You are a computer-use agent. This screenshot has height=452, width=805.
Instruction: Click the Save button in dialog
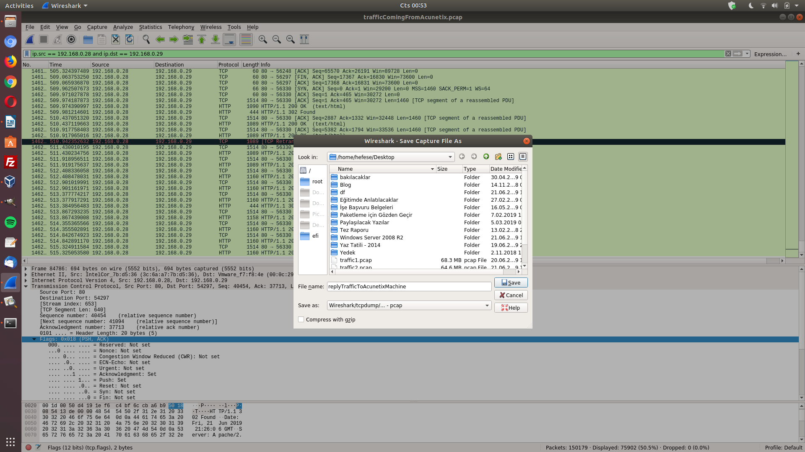click(511, 282)
